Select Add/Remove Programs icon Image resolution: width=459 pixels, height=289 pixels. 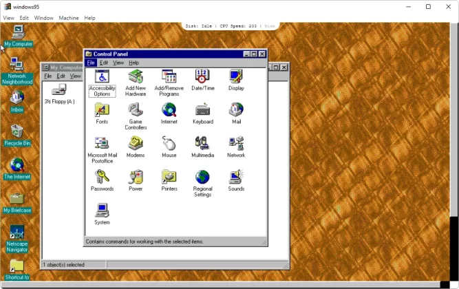[169, 77]
